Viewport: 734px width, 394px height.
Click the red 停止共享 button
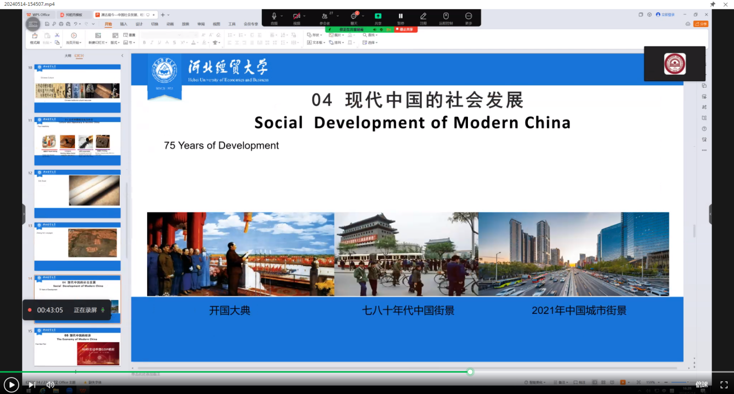point(406,29)
